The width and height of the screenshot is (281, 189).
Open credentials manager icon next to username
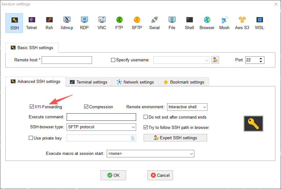click(215, 60)
